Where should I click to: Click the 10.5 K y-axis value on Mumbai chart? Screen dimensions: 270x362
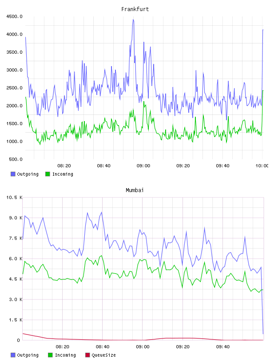14,197
